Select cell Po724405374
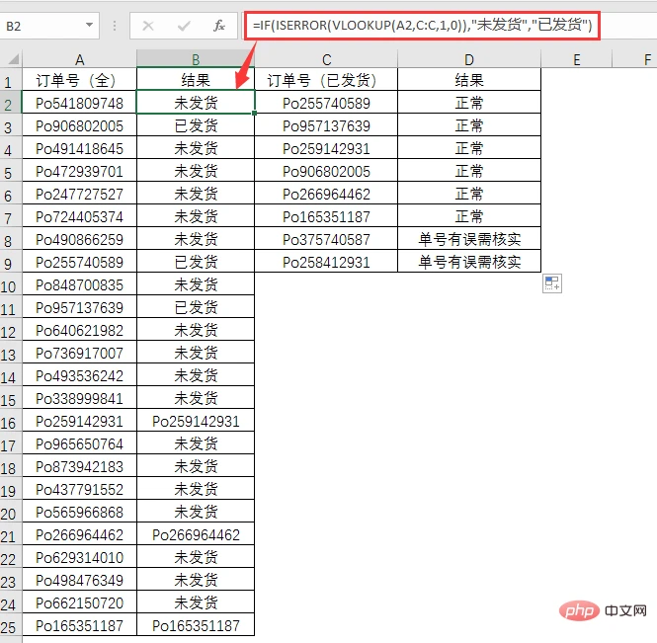Image resolution: width=657 pixels, height=643 pixels. 80,216
